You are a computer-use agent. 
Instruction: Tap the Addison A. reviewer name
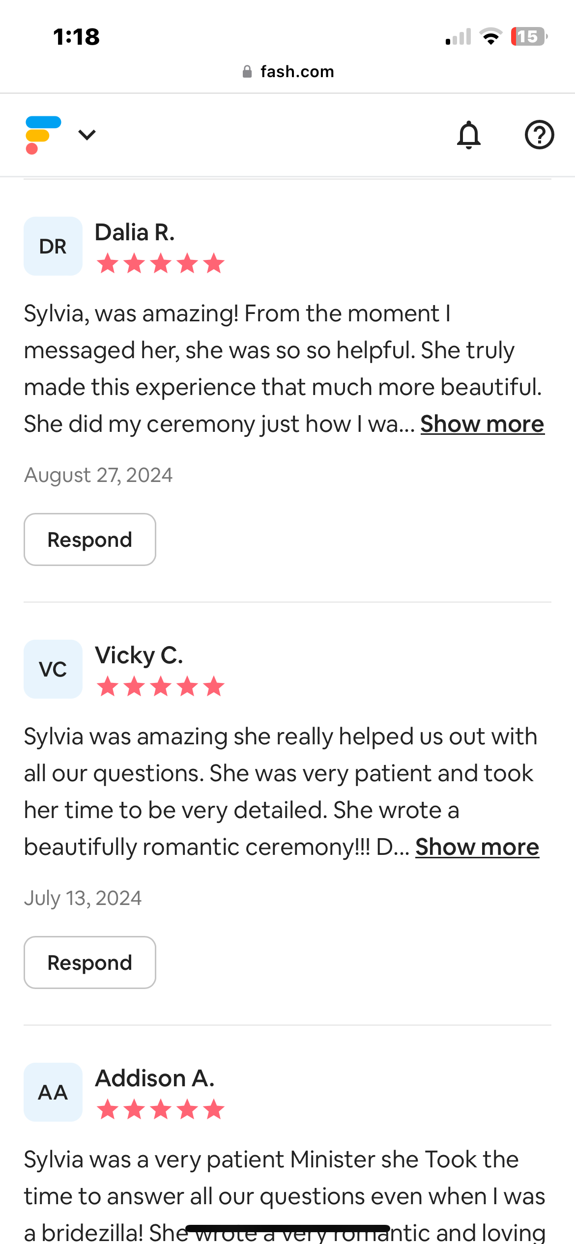point(155,1078)
